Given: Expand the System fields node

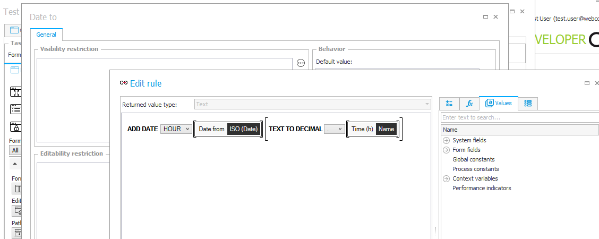Looking at the screenshot, I should pos(446,141).
